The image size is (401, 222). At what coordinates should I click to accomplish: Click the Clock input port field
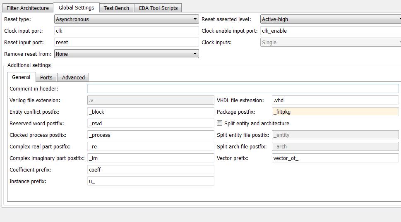[x=126, y=31]
